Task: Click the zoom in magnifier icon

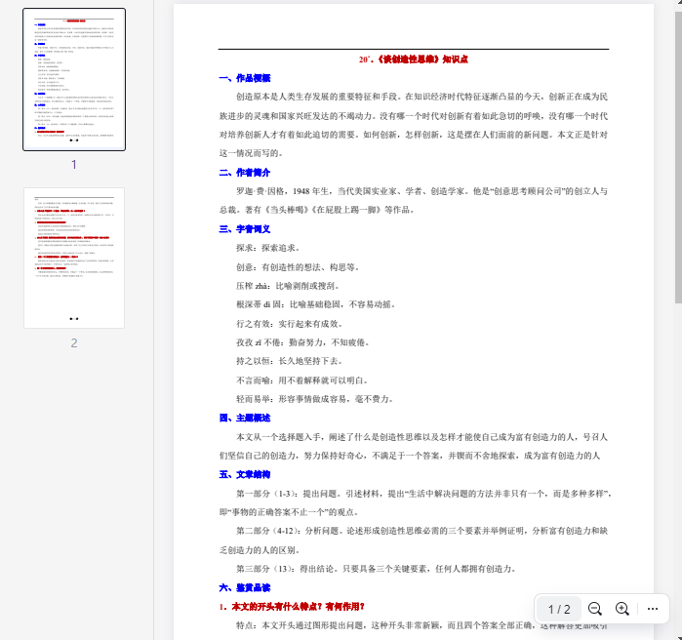Action: pyautogui.click(x=622, y=609)
